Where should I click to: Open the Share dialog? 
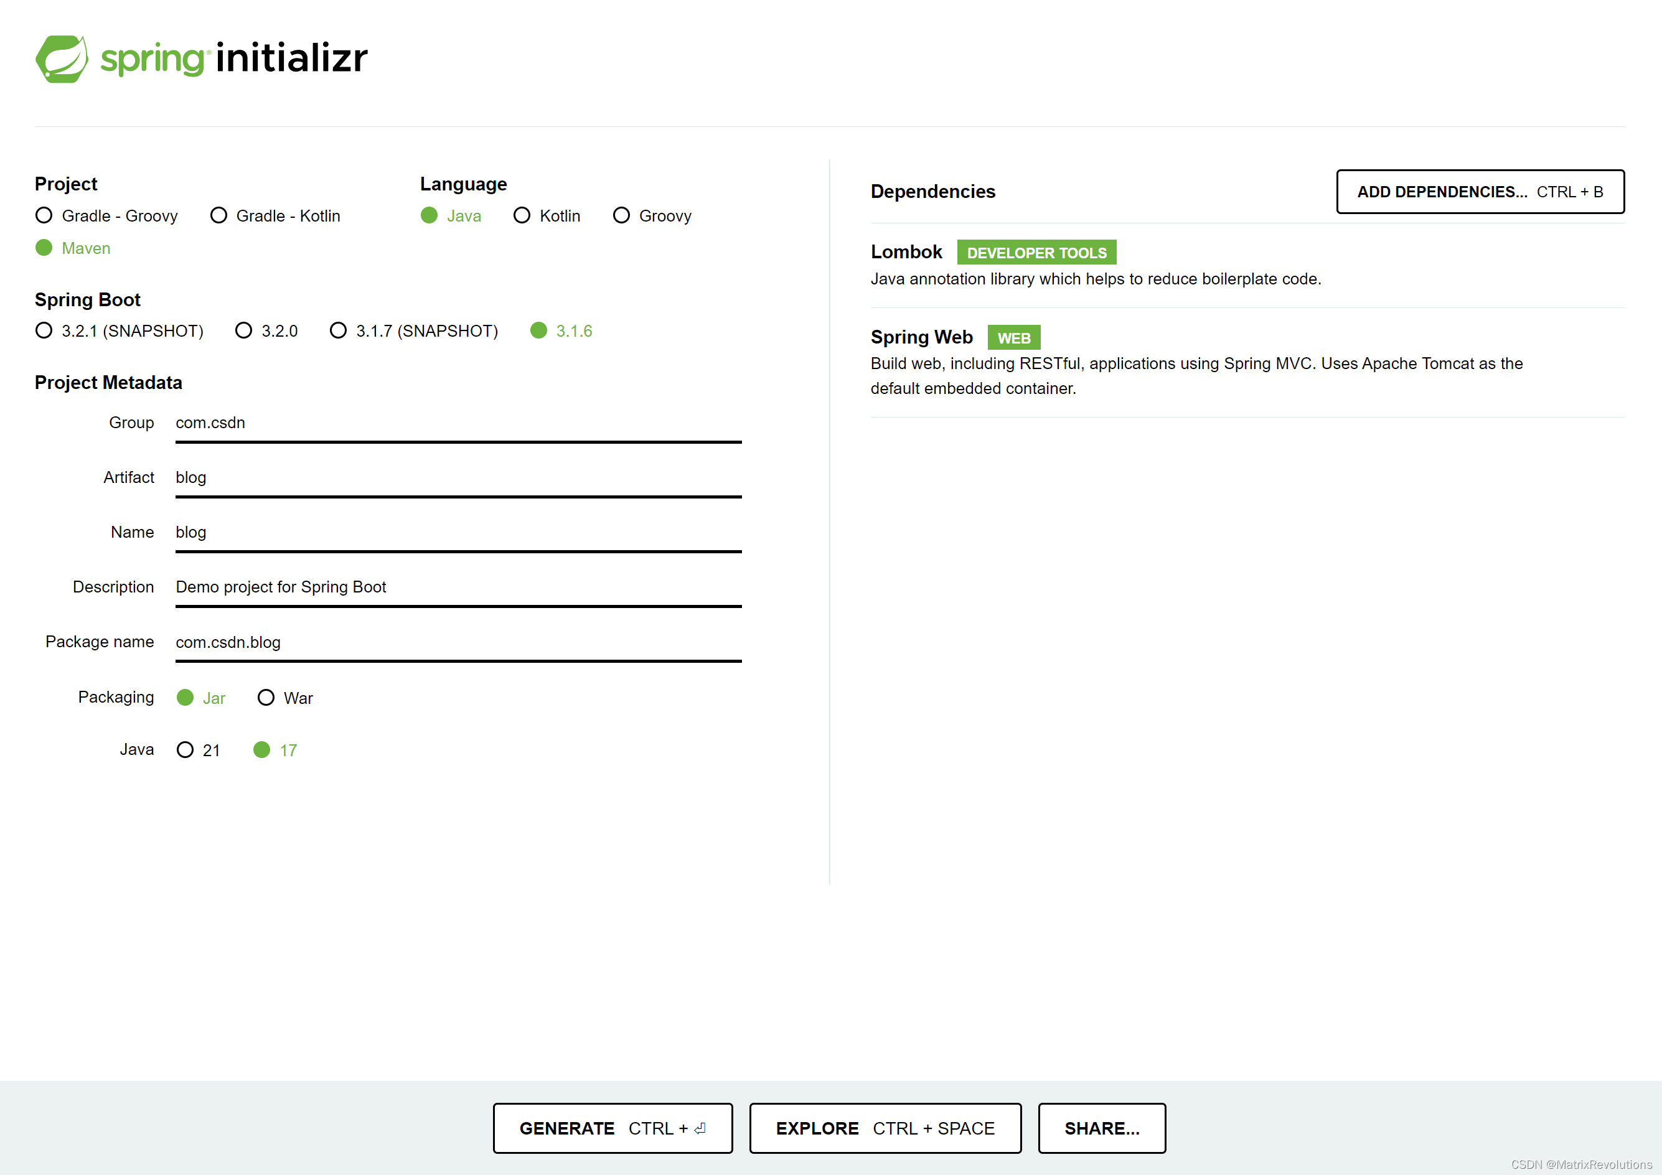tap(1101, 1128)
